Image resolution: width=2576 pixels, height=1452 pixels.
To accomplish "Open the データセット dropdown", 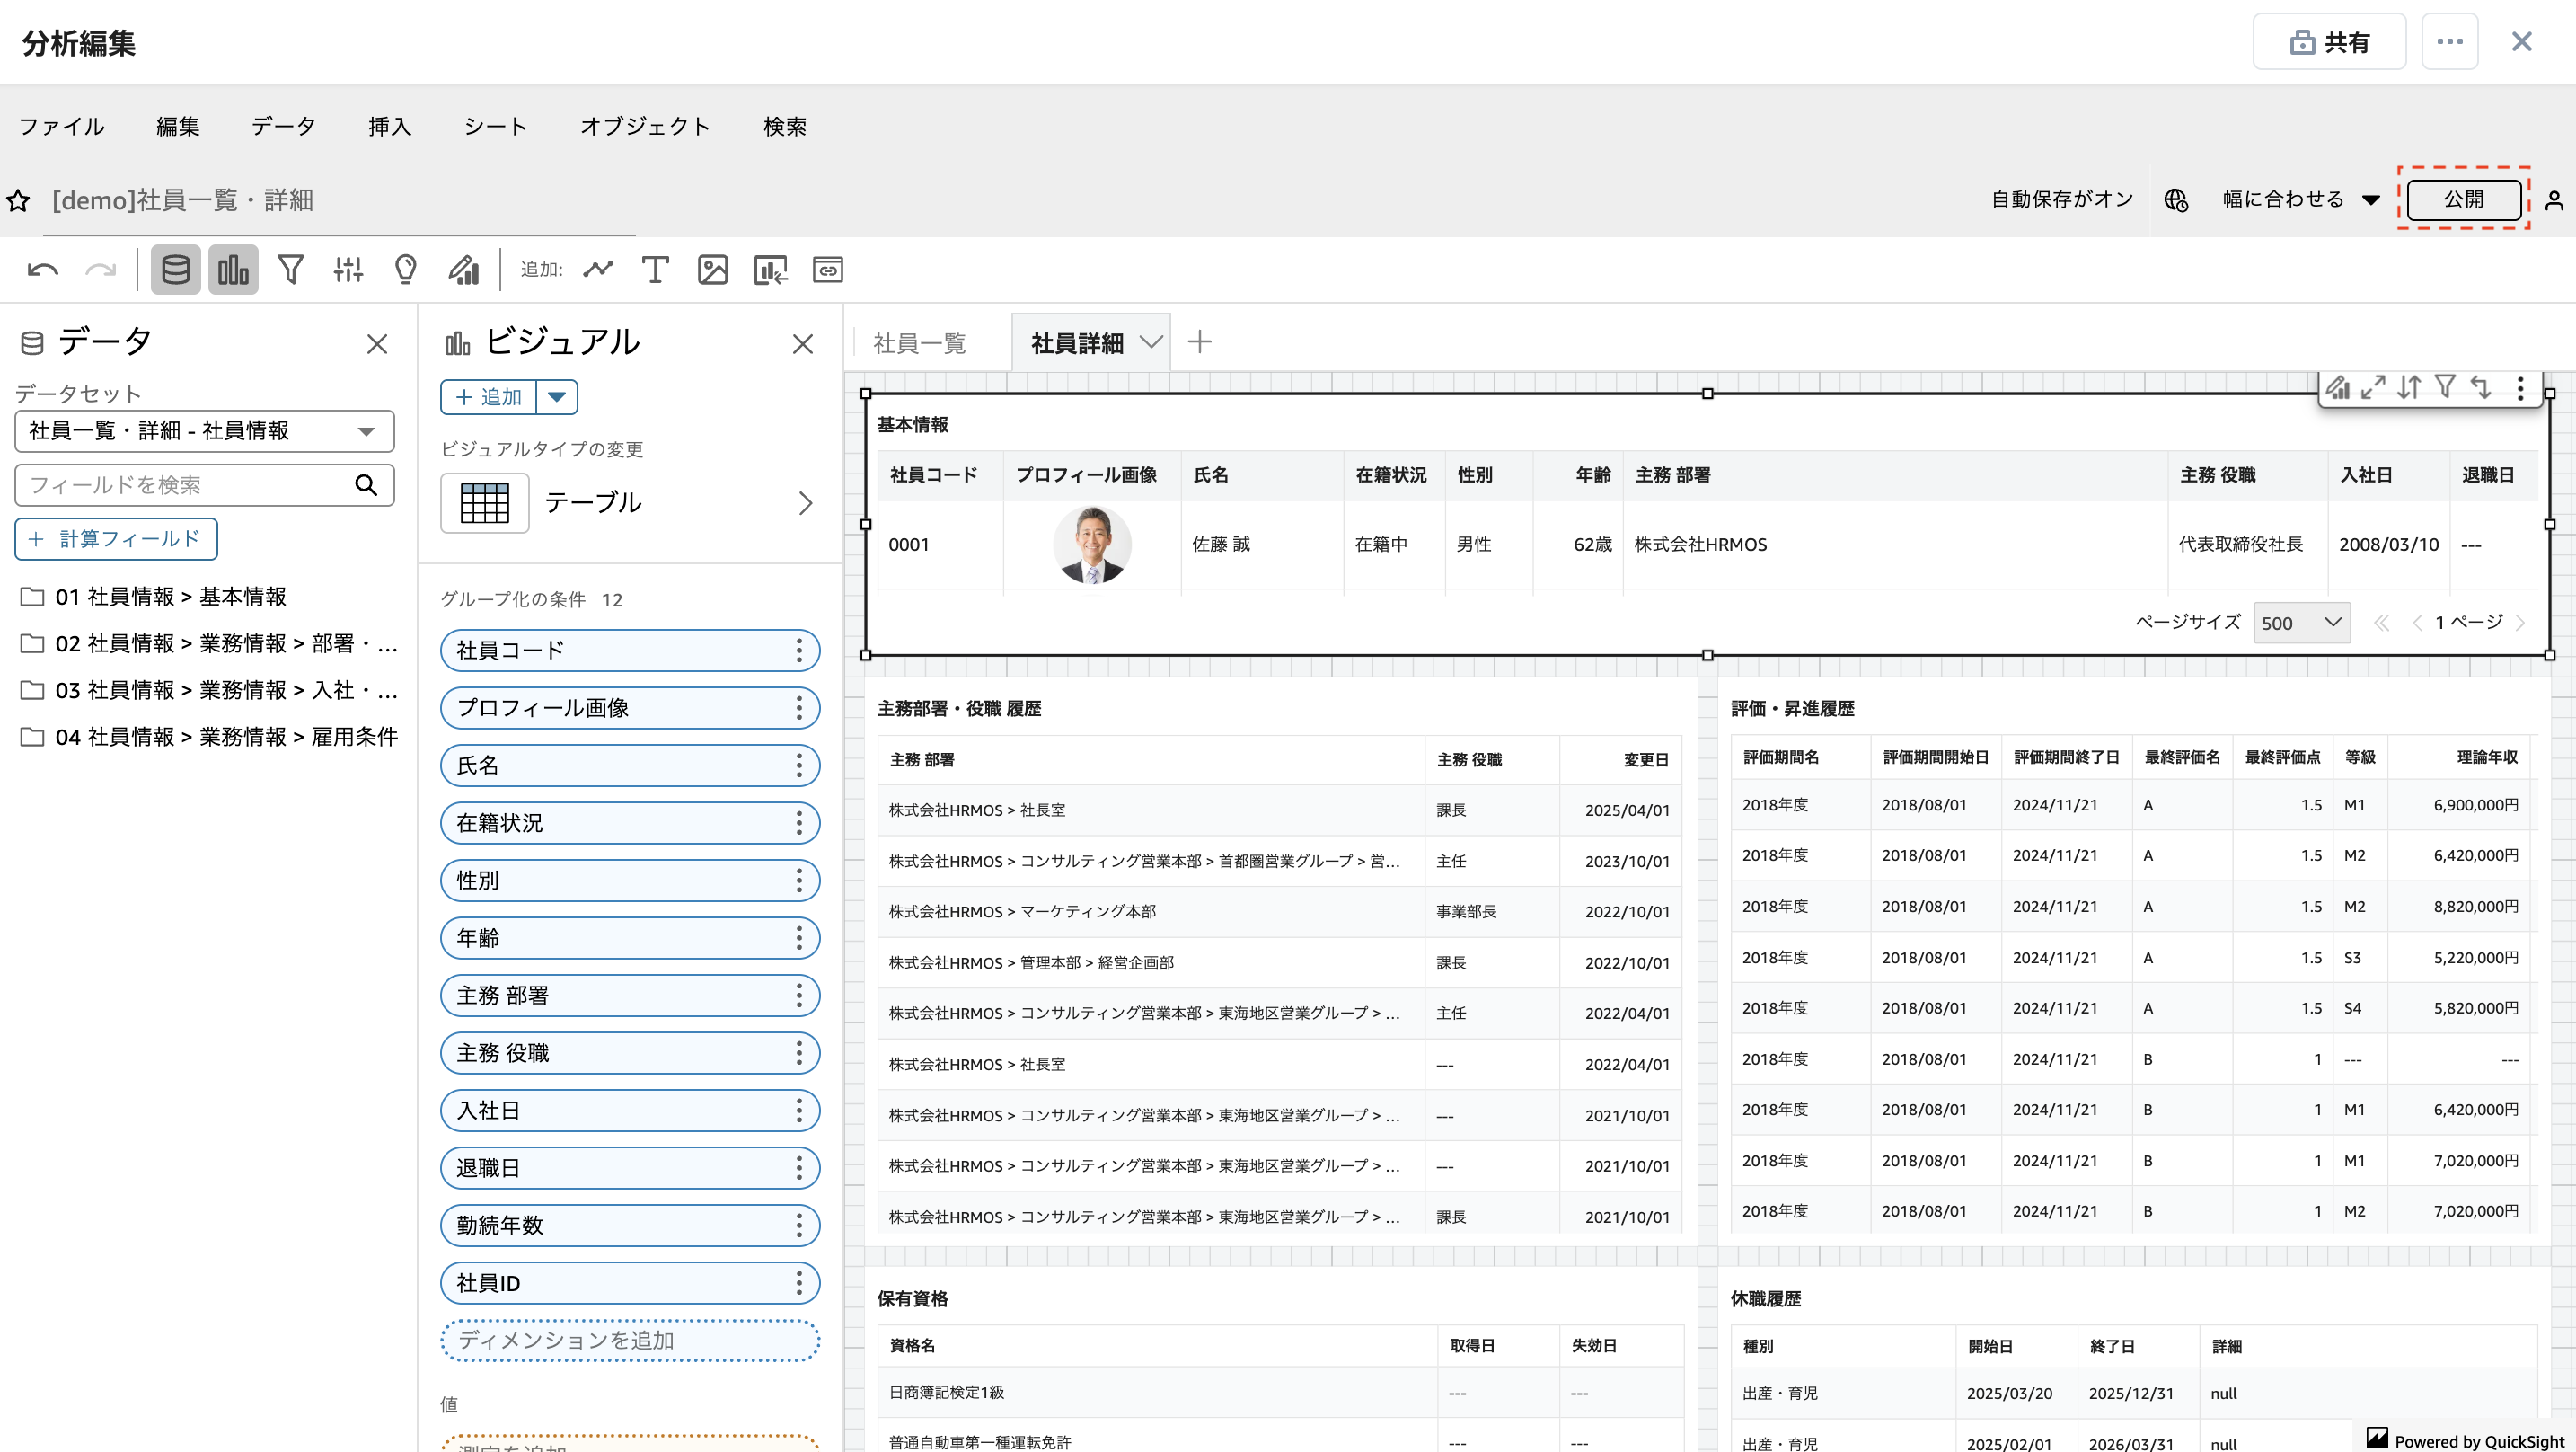I will pyautogui.click(x=204, y=431).
